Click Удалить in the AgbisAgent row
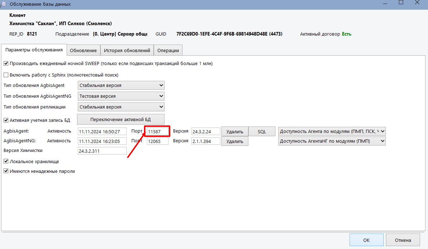Image resolution: width=428 pixels, height=249 pixels. pos(235,132)
